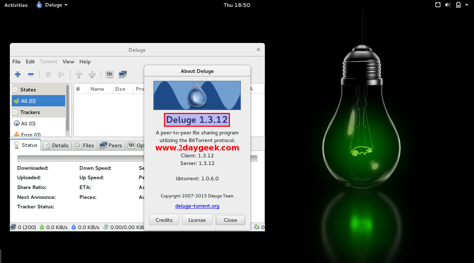Open Connection Manager toolbar icon
Image resolution: width=474 pixels, height=263 pixels.
click(122, 74)
